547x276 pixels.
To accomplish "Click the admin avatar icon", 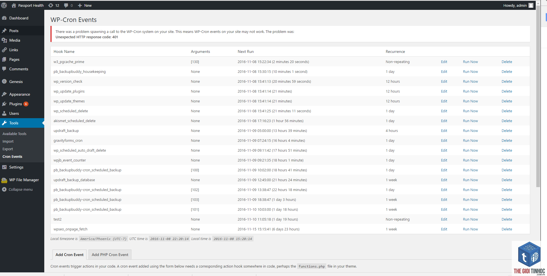I will click(531, 5).
